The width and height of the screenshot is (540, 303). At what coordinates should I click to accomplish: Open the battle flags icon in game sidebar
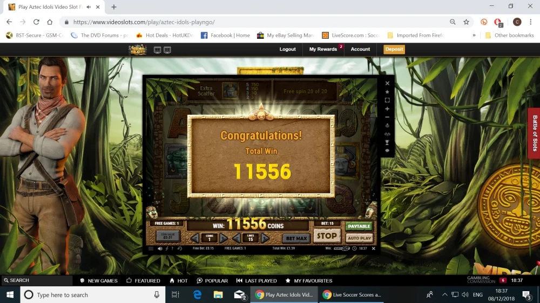387,134
